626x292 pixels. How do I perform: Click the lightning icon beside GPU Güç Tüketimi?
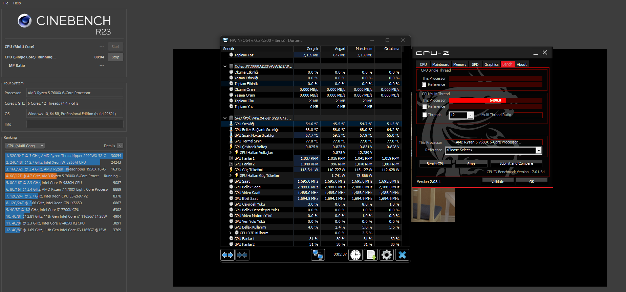231,170
